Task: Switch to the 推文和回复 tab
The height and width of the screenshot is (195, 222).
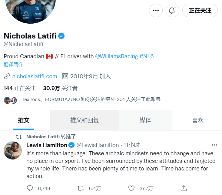Action: point(85,120)
